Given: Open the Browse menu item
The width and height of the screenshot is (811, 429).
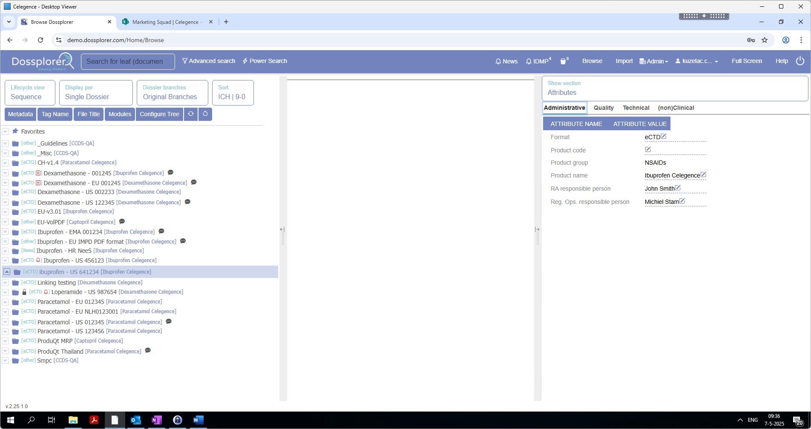Looking at the screenshot, I should (x=592, y=61).
